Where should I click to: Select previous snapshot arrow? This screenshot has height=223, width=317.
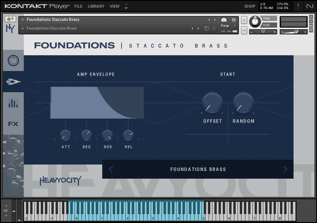tap(192, 29)
